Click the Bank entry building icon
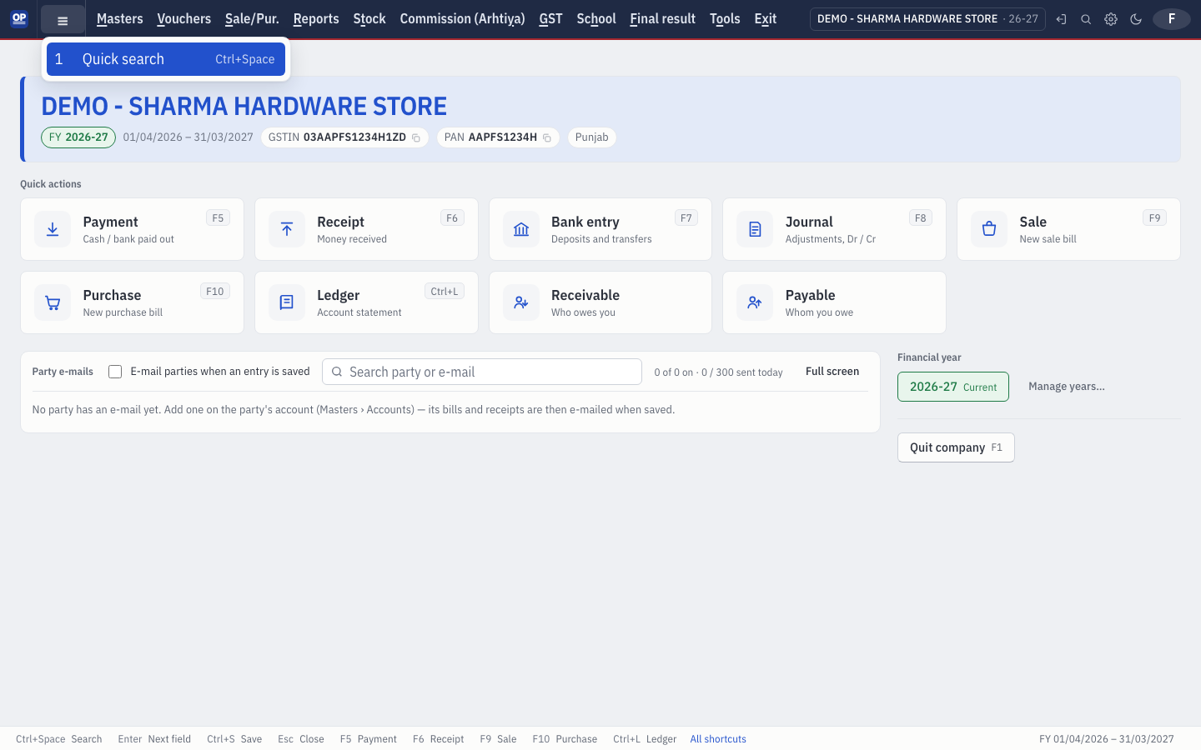 click(521, 229)
